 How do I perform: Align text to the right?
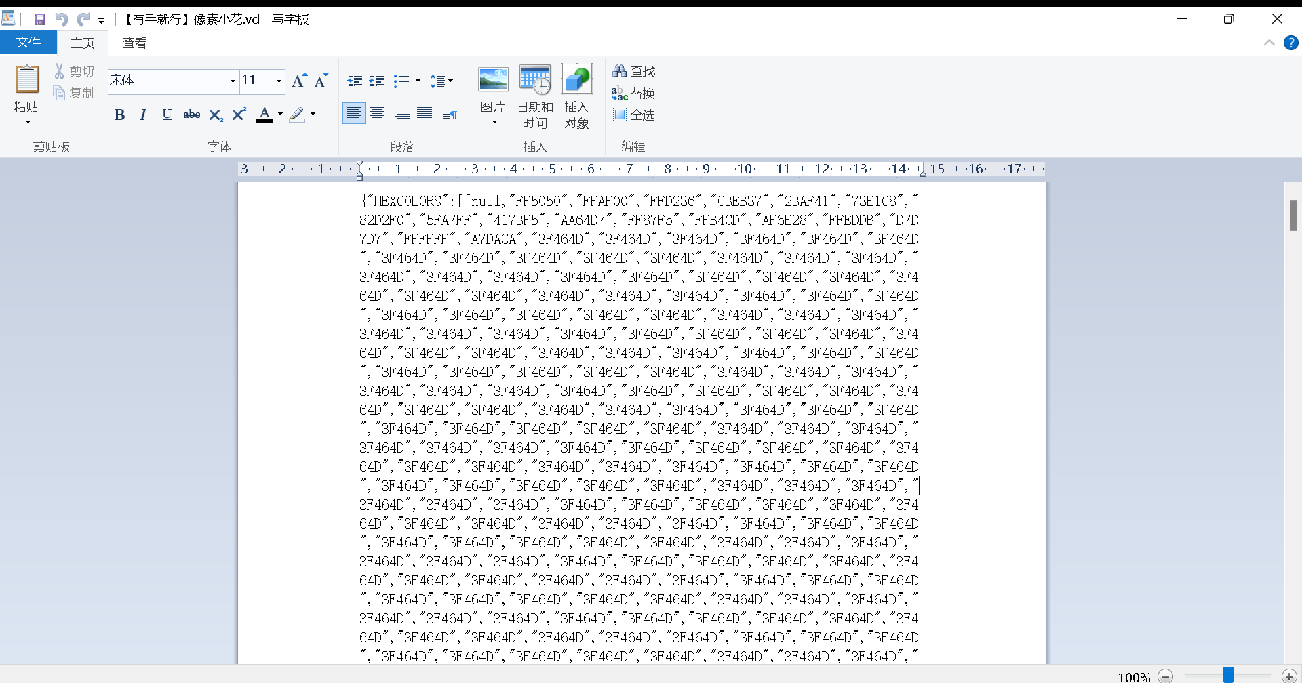point(401,113)
